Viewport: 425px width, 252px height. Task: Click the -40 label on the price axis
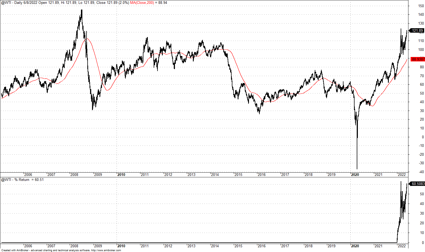point(421,172)
